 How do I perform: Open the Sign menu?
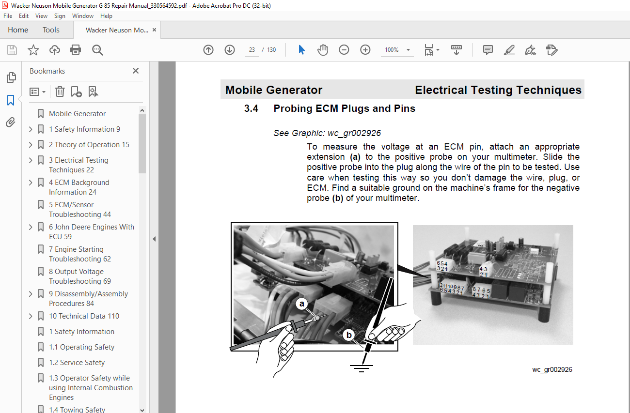tap(60, 16)
